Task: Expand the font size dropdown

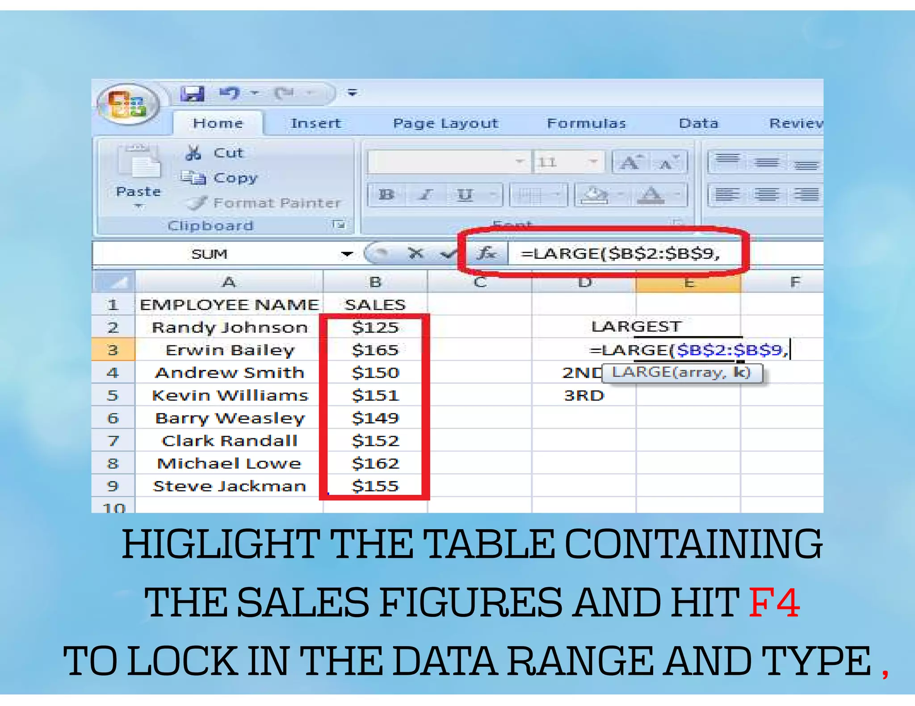Action: click(x=593, y=162)
